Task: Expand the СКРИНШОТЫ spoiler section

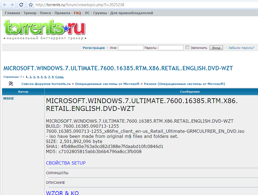Action: tap(57, 173)
